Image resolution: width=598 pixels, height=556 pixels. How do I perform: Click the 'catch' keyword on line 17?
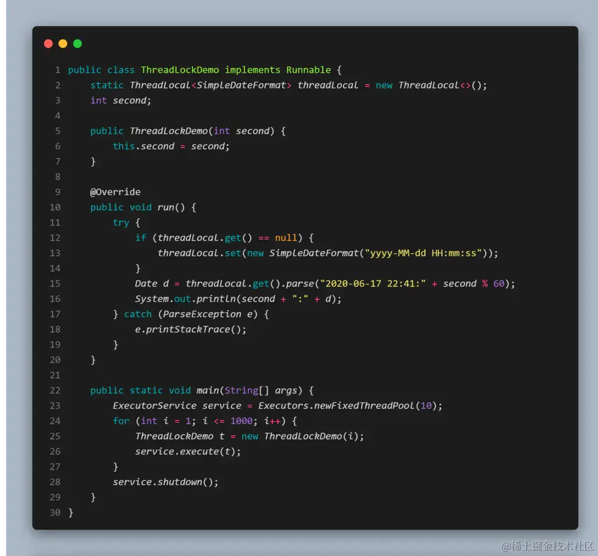(x=138, y=314)
